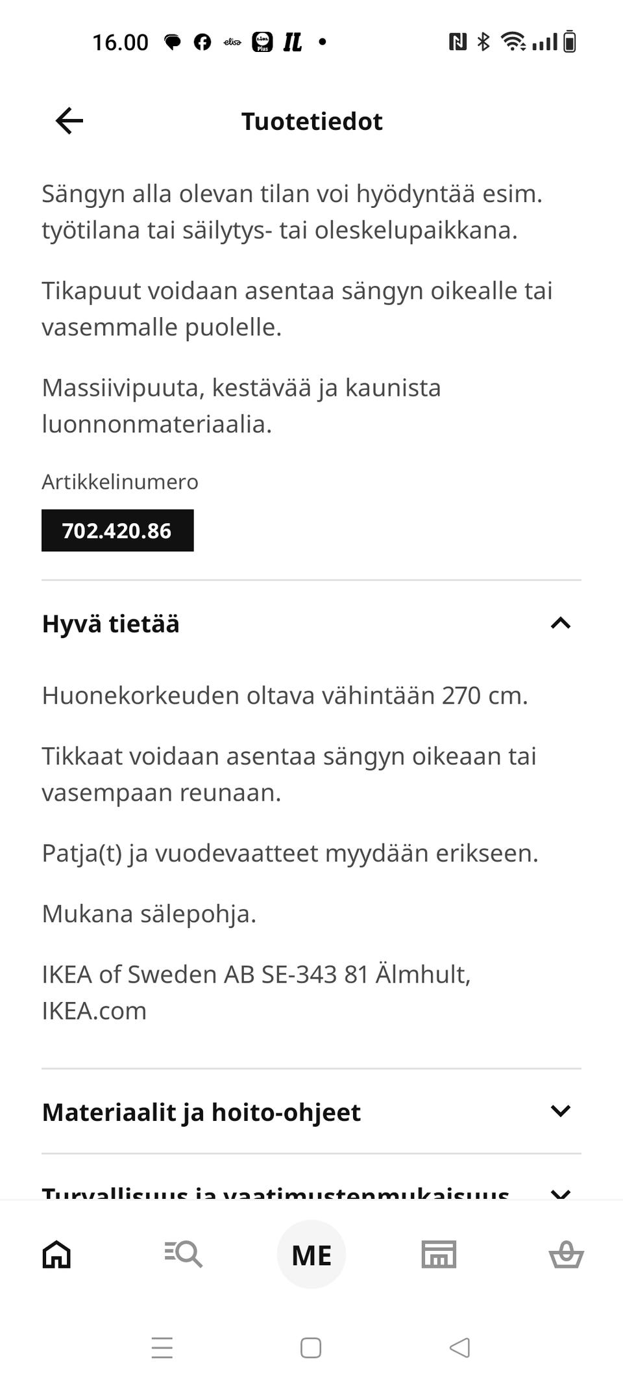Tap the IKEA.com address text
The width and height of the screenshot is (623, 1386).
(x=93, y=1010)
